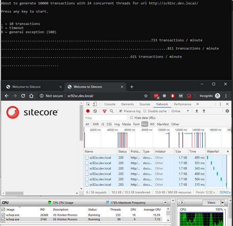This screenshot has height=226, width=233.
Task: Open the Online throttling dropdown
Action: click(181, 111)
